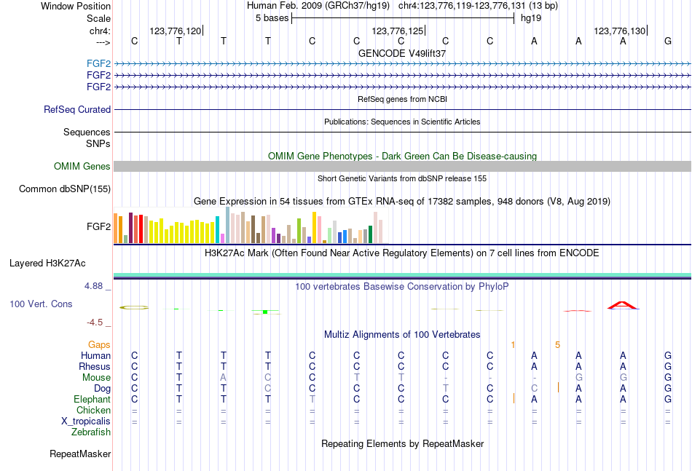Select the Chicken alignment row label
Viewport: 692px width, 471px height.
(93, 410)
